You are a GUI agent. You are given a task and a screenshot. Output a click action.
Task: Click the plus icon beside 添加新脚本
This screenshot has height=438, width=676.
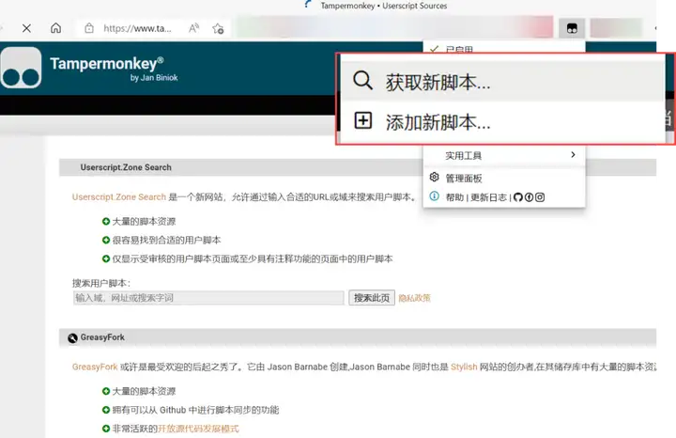point(363,120)
